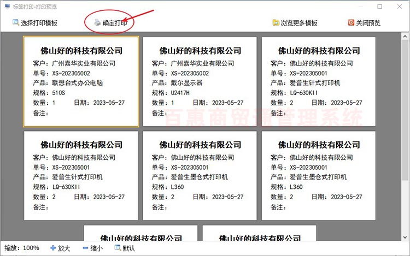Viewport: 410px width, 256px height.
Task: Click 客户: 广州嘉华实业有限公司 on 戴尔 card
Action: [x=193, y=63]
